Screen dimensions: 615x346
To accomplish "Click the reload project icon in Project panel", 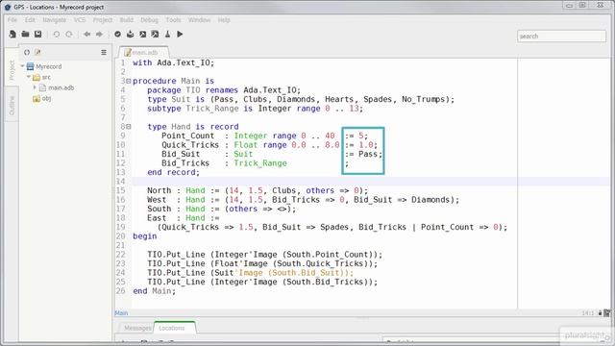I will 27,52.
